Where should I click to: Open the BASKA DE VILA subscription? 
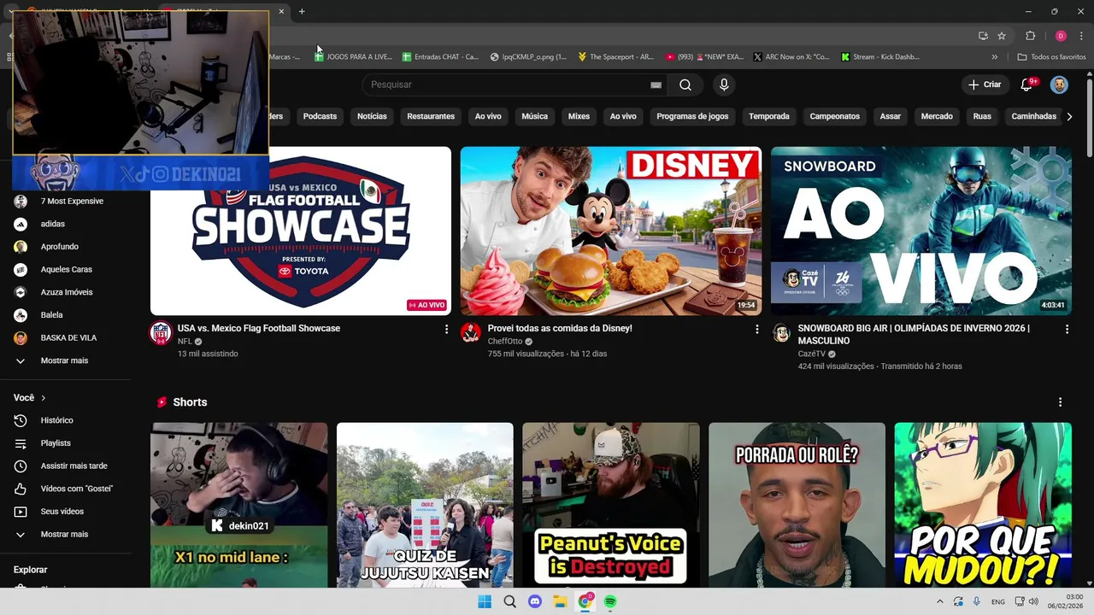point(68,337)
